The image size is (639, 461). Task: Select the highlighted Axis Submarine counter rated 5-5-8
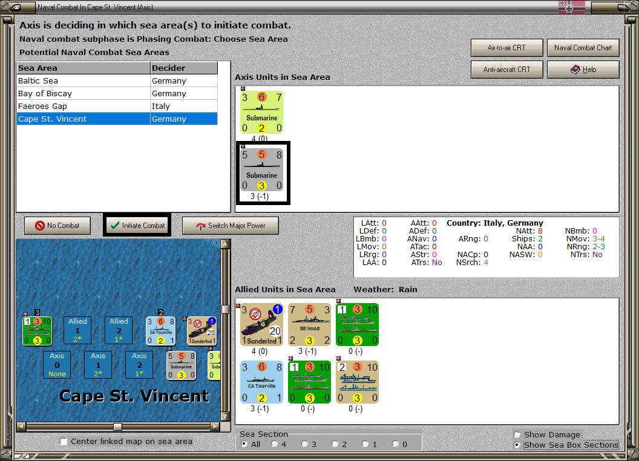(x=261, y=170)
